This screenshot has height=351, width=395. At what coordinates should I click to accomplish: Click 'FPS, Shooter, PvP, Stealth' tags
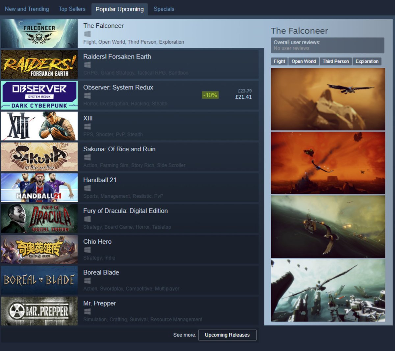113,135
